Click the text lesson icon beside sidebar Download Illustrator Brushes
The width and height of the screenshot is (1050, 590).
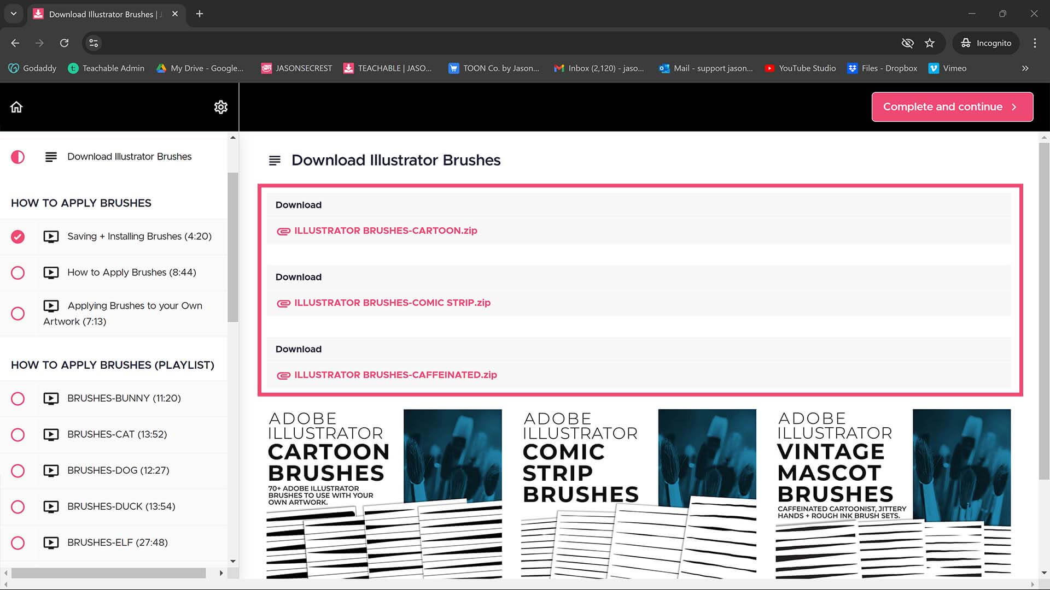(51, 157)
